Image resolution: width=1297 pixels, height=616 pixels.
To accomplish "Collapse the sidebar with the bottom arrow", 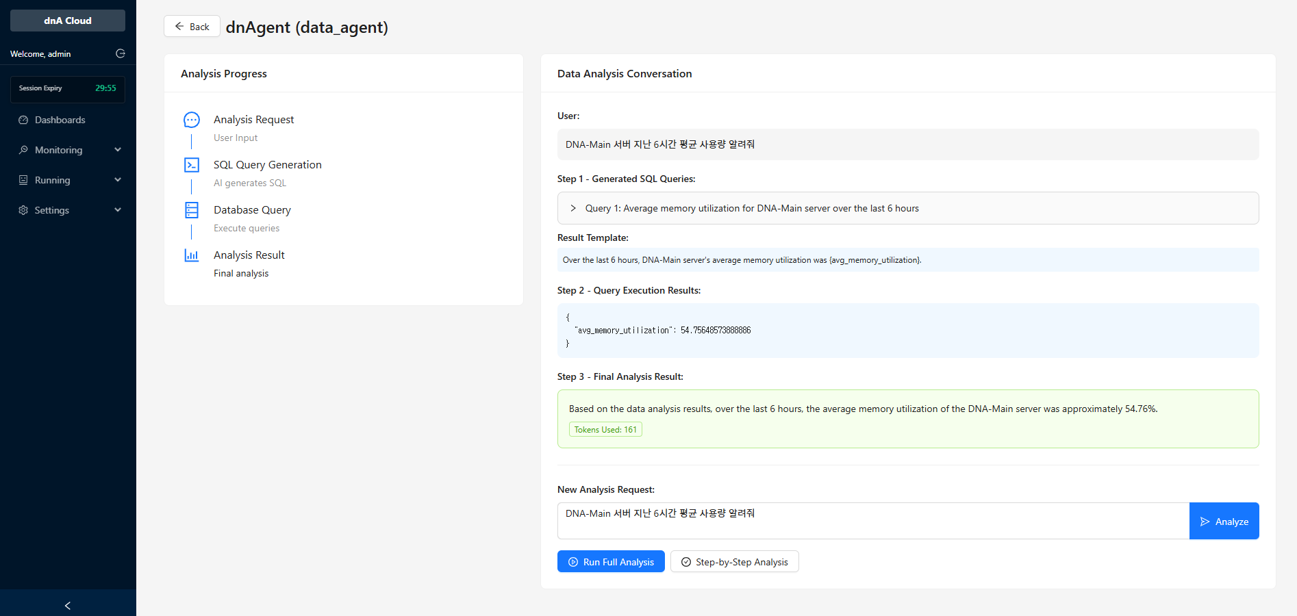I will 68,605.
